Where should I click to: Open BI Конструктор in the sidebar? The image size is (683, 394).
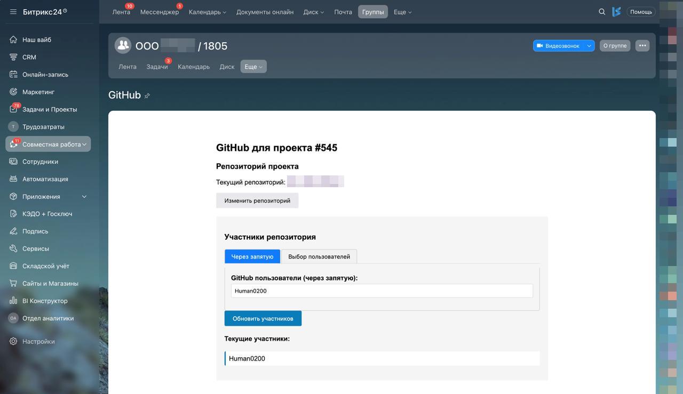pos(45,301)
